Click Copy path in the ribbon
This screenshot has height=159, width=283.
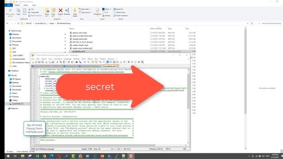(x=34, y=12)
